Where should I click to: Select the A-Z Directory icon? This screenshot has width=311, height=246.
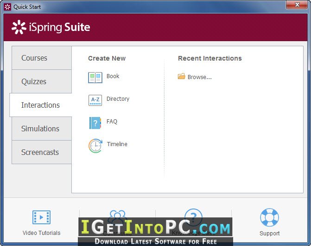click(x=95, y=100)
